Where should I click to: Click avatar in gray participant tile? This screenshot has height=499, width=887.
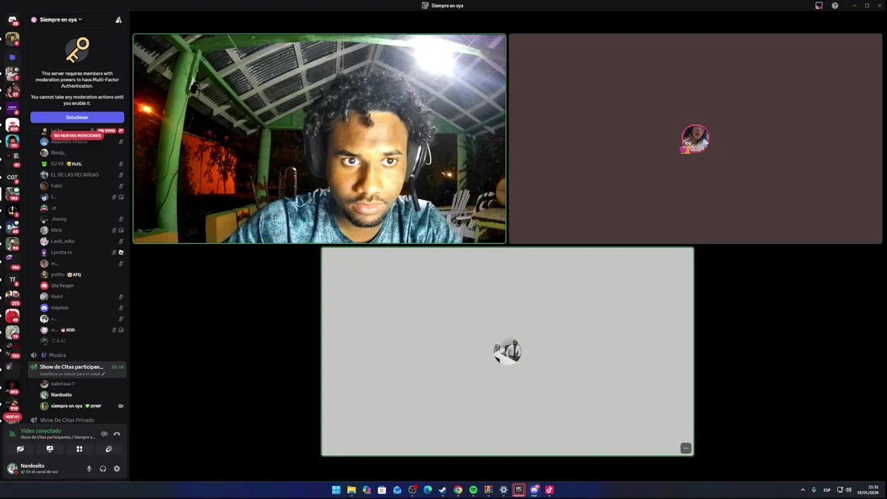click(x=507, y=351)
